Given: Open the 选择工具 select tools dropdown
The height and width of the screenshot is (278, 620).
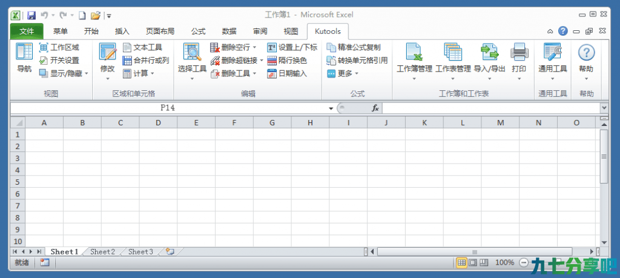Looking at the screenshot, I should point(192,79).
